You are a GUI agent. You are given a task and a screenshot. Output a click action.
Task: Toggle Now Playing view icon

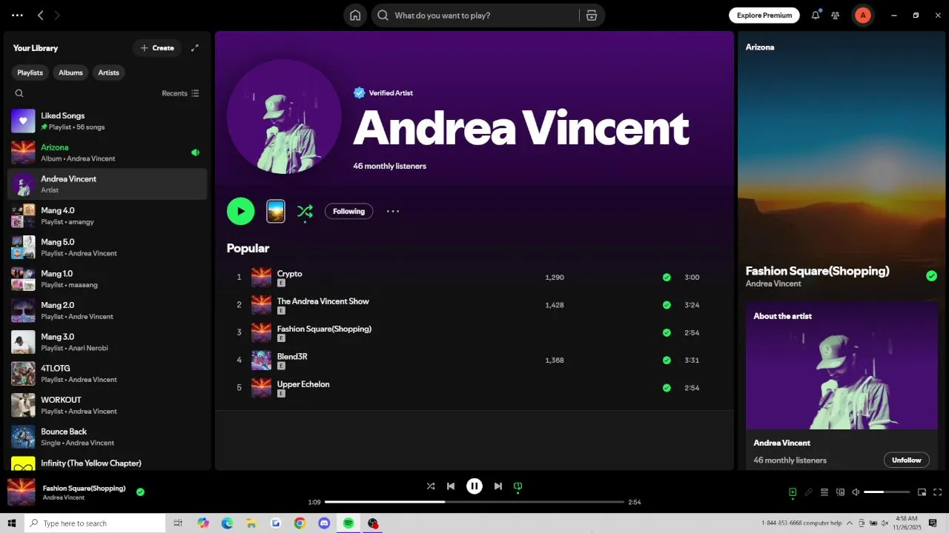point(793,492)
